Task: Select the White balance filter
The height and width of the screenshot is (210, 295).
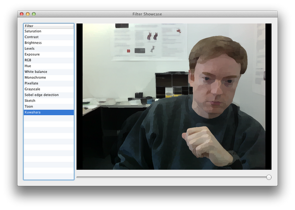Action: [x=49, y=72]
